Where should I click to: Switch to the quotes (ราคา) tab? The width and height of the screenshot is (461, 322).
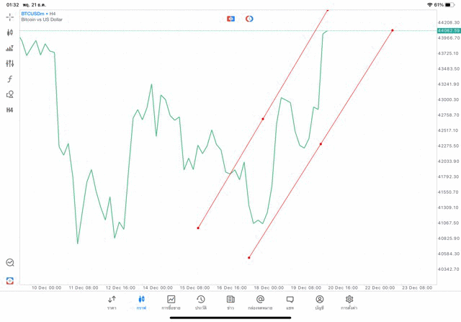pyautogui.click(x=112, y=302)
